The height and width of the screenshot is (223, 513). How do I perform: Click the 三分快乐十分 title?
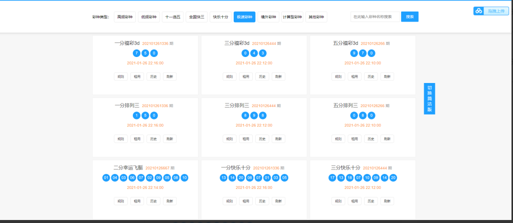pyautogui.click(x=346, y=167)
